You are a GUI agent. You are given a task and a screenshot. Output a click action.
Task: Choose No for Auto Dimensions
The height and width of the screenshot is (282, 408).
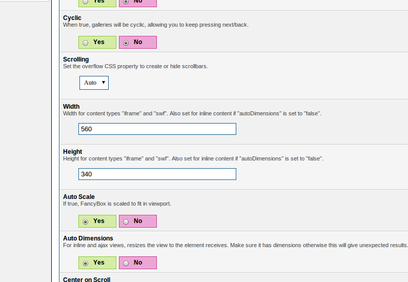click(126, 263)
